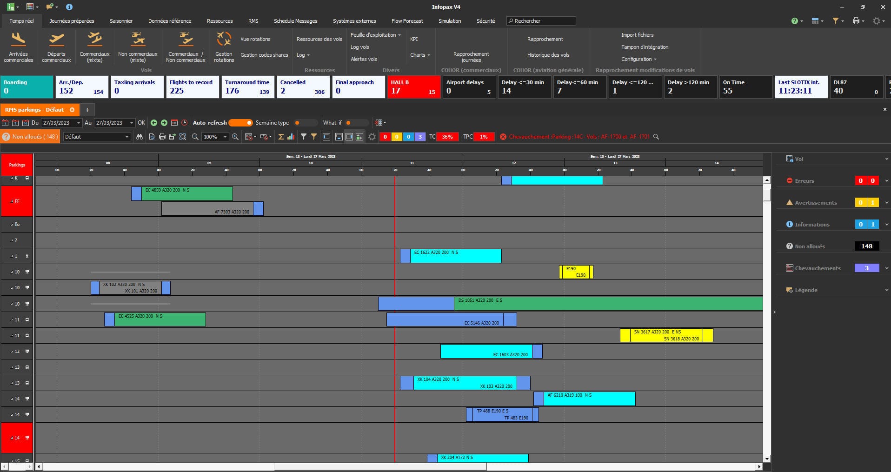Click the zoom out magnifier icon

point(195,137)
